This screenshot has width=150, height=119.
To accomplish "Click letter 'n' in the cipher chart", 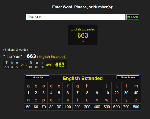I will pos(28,100).
